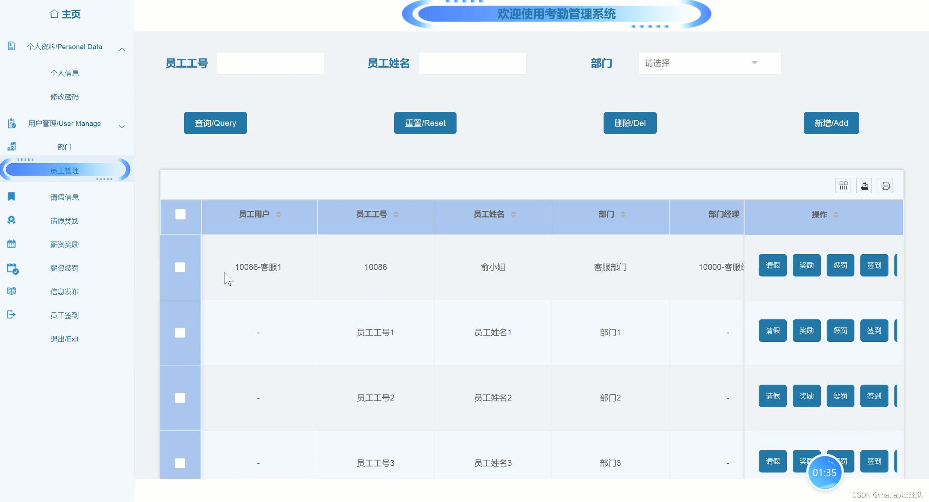The image size is (929, 502).
Task: Click the calendar icon beside 薪资奖励
Action: [12, 244]
